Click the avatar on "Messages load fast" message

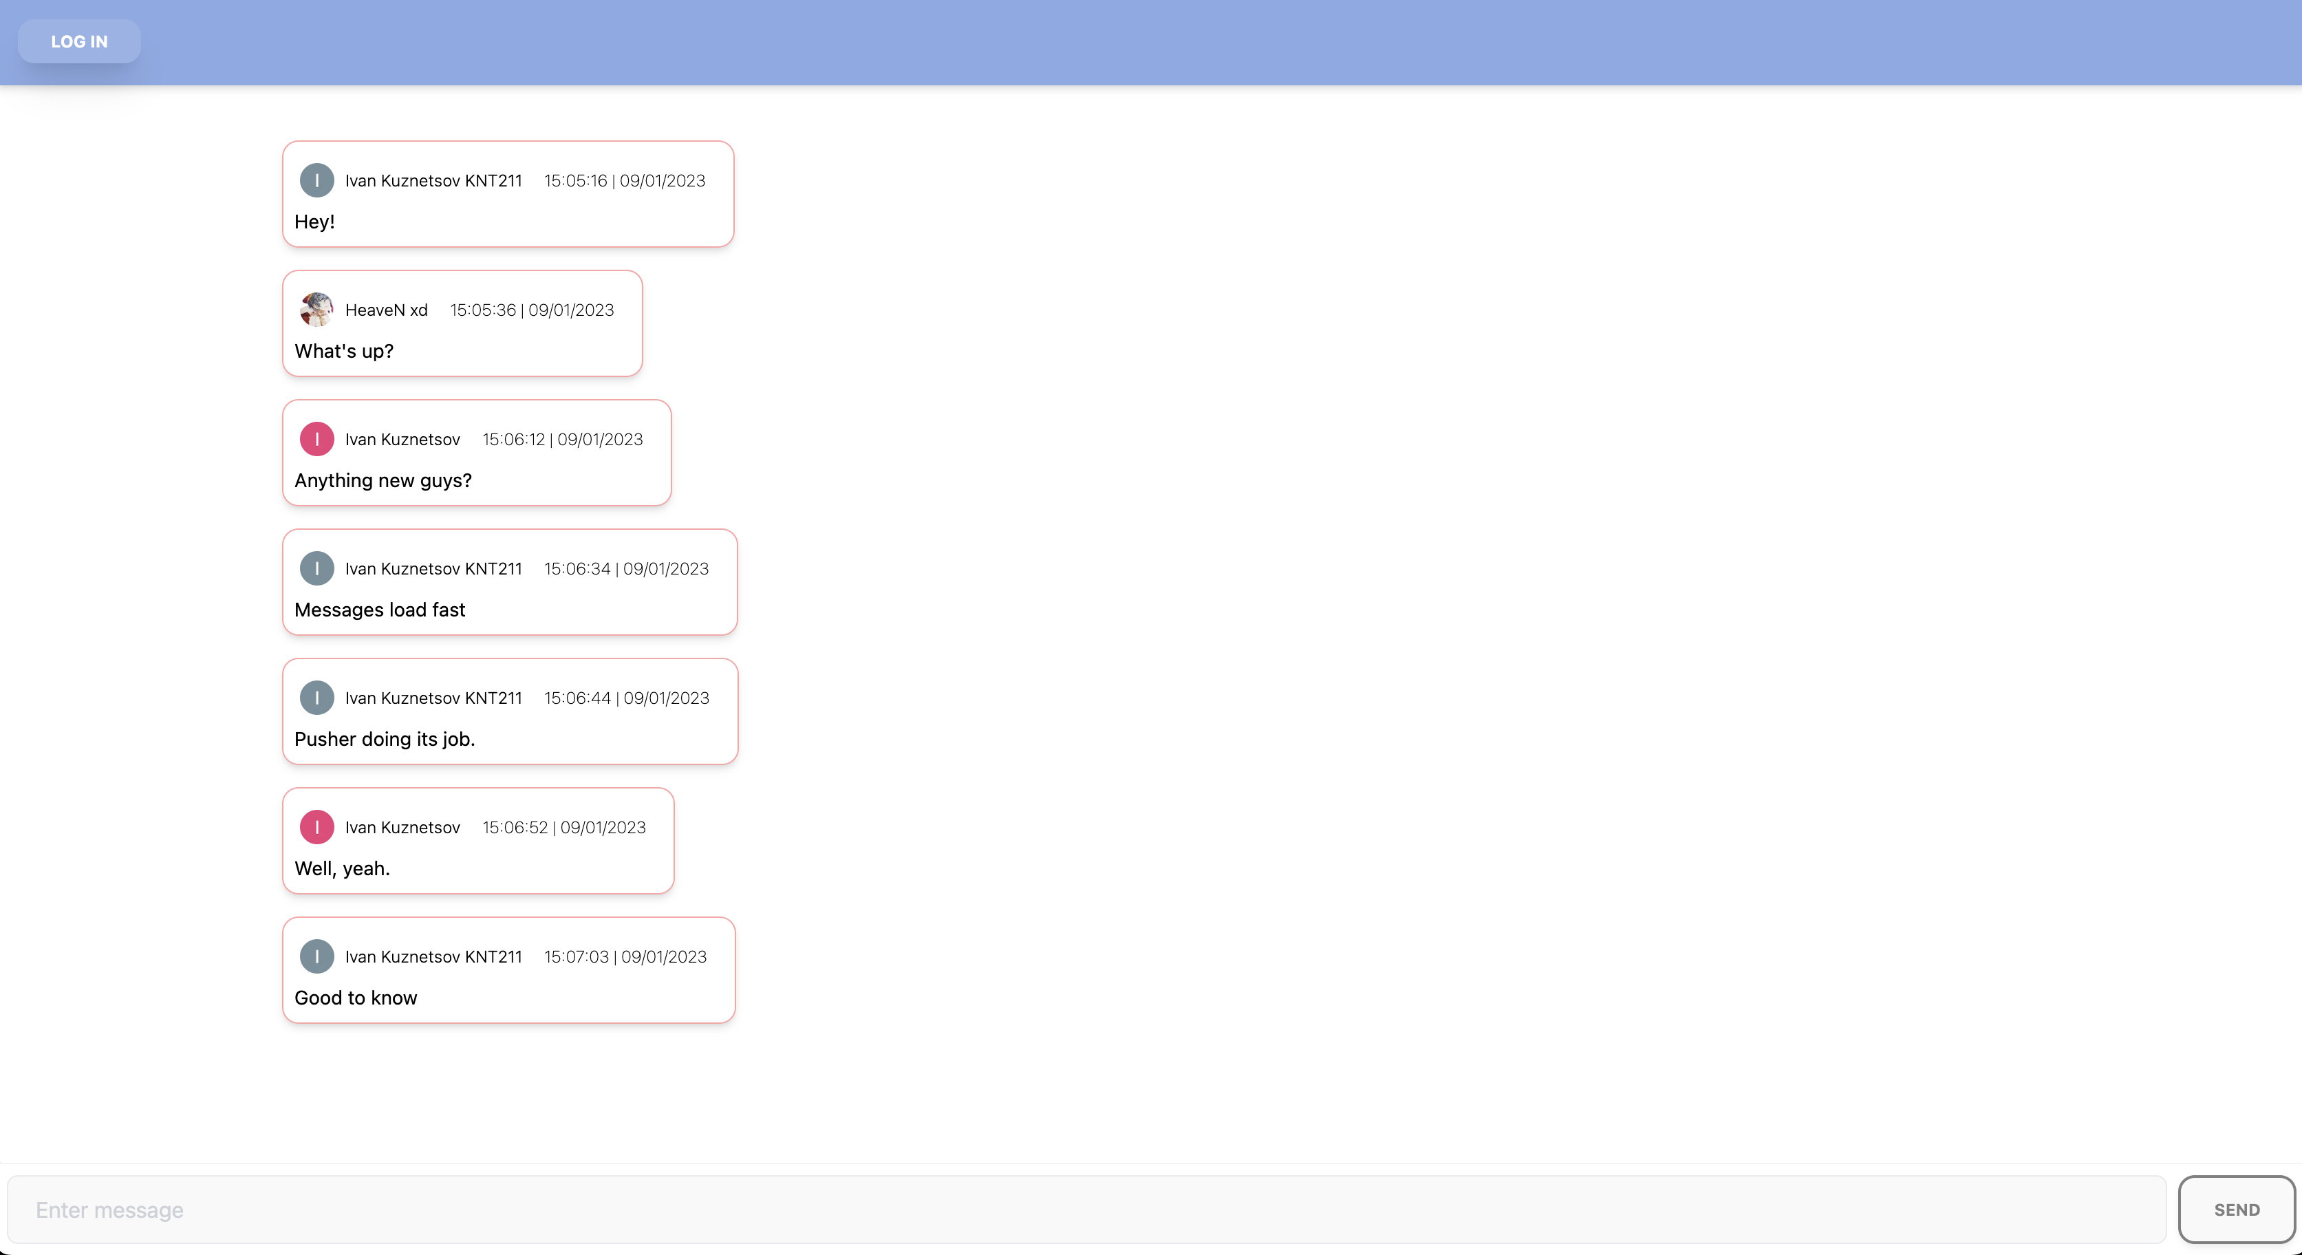tap(316, 568)
